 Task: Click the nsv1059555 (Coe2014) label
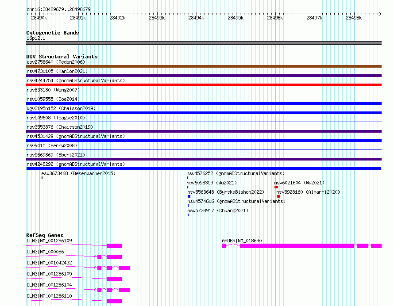click(53, 99)
